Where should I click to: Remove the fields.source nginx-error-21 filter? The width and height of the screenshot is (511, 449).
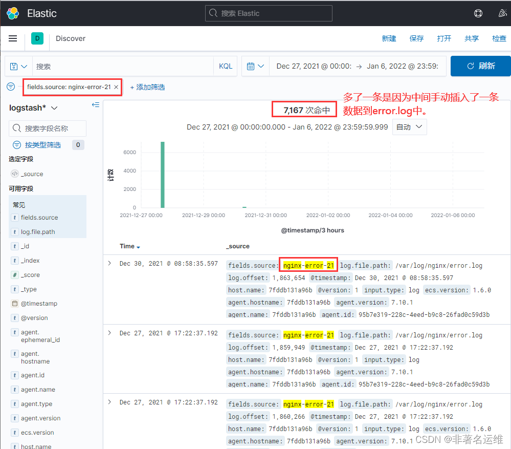click(116, 87)
